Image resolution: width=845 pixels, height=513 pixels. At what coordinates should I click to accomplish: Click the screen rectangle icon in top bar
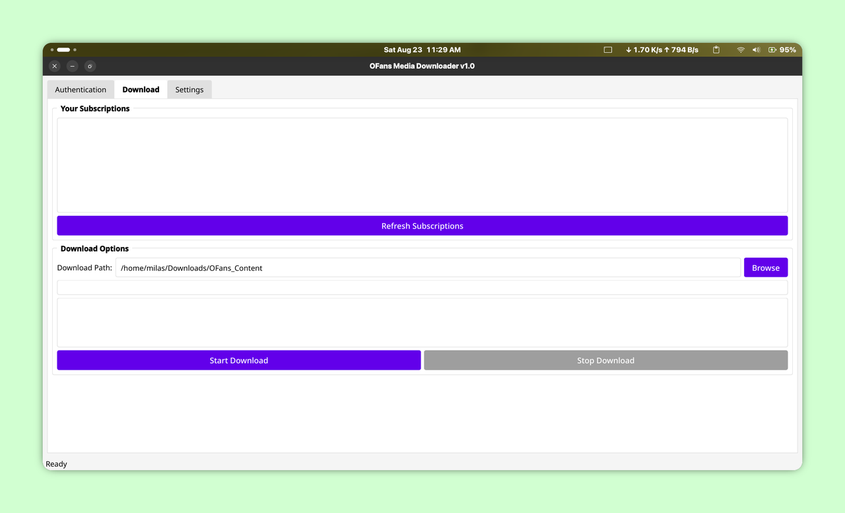click(608, 50)
